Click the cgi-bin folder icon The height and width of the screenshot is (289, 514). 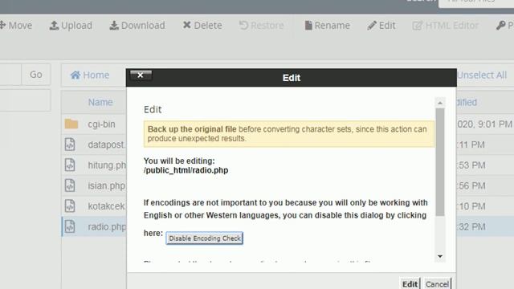coord(71,124)
